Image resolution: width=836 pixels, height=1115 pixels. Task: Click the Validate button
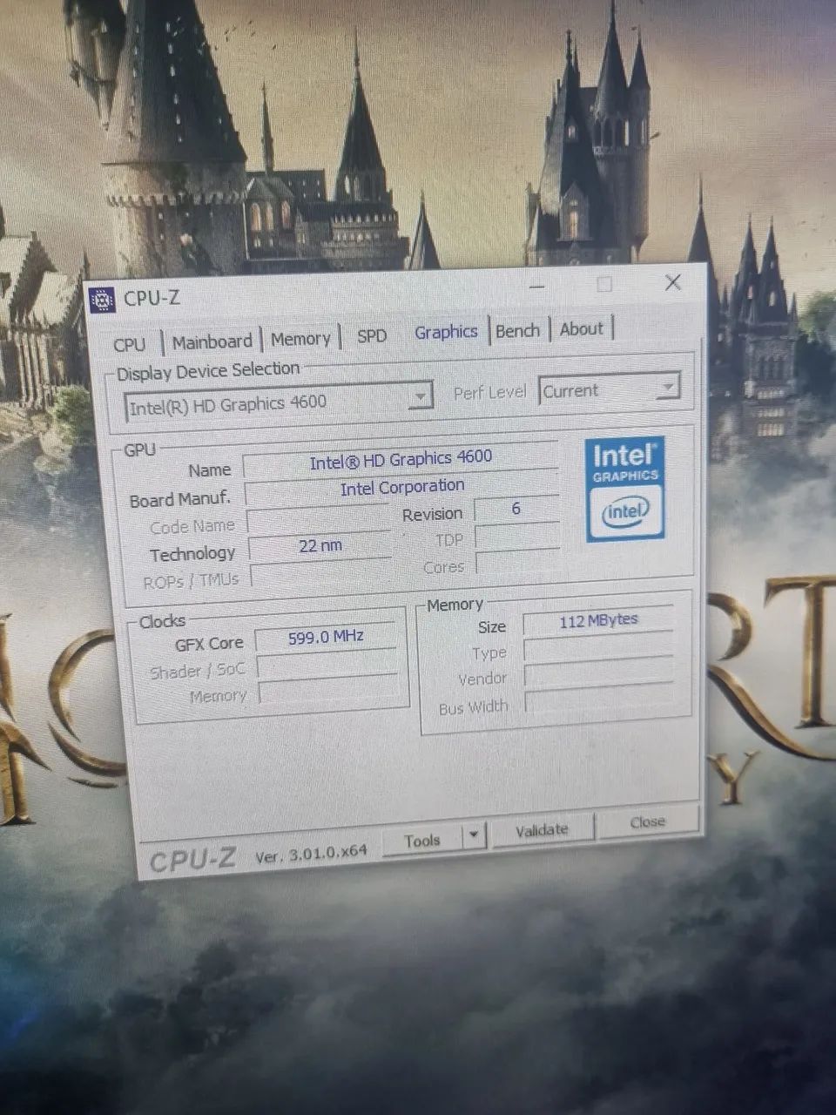pyautogui.click(x=542, y=830)
